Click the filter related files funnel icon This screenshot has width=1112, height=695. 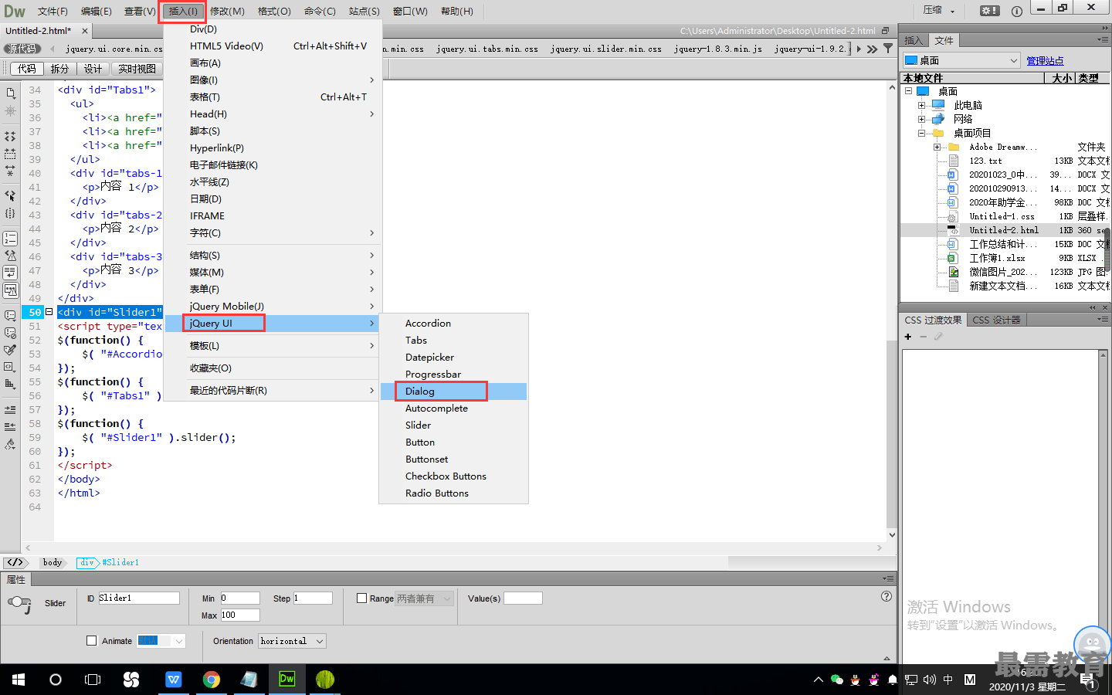point(888,49)
